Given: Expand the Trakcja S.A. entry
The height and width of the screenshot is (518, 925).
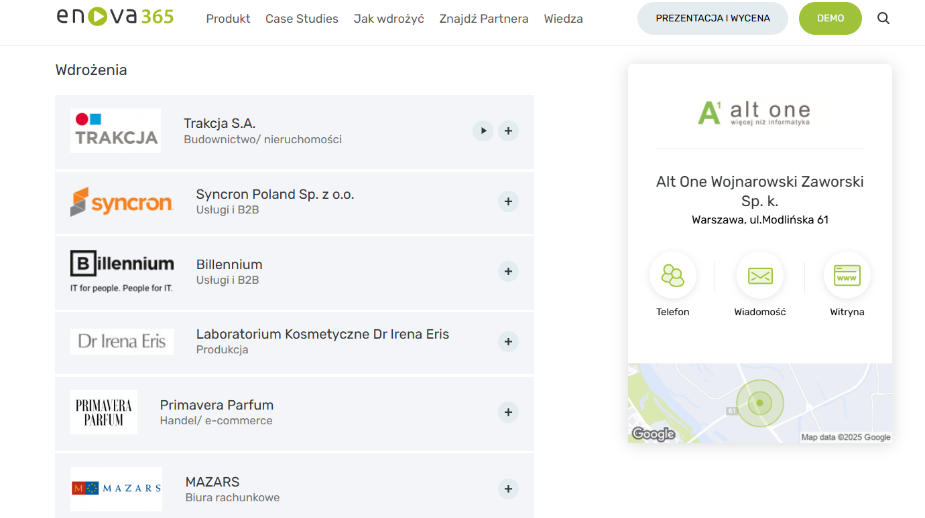Looking at the screenshot, I should pyautogui.click(x=508, y=131).
